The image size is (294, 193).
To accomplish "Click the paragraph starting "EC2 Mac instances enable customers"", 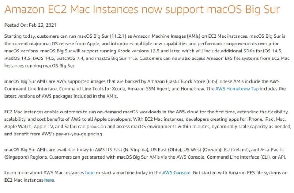I will (147, 122).
